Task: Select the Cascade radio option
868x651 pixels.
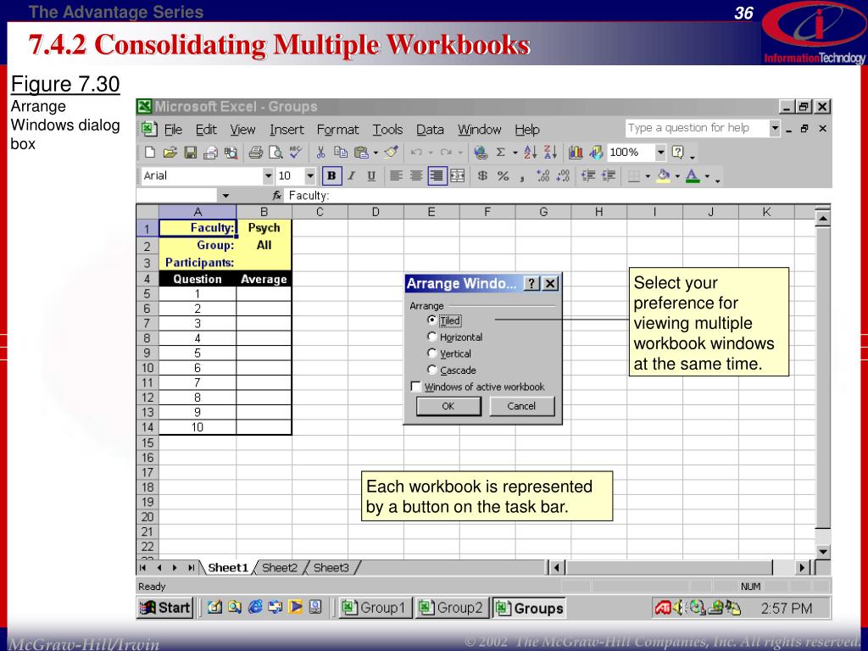Action: 431,370
